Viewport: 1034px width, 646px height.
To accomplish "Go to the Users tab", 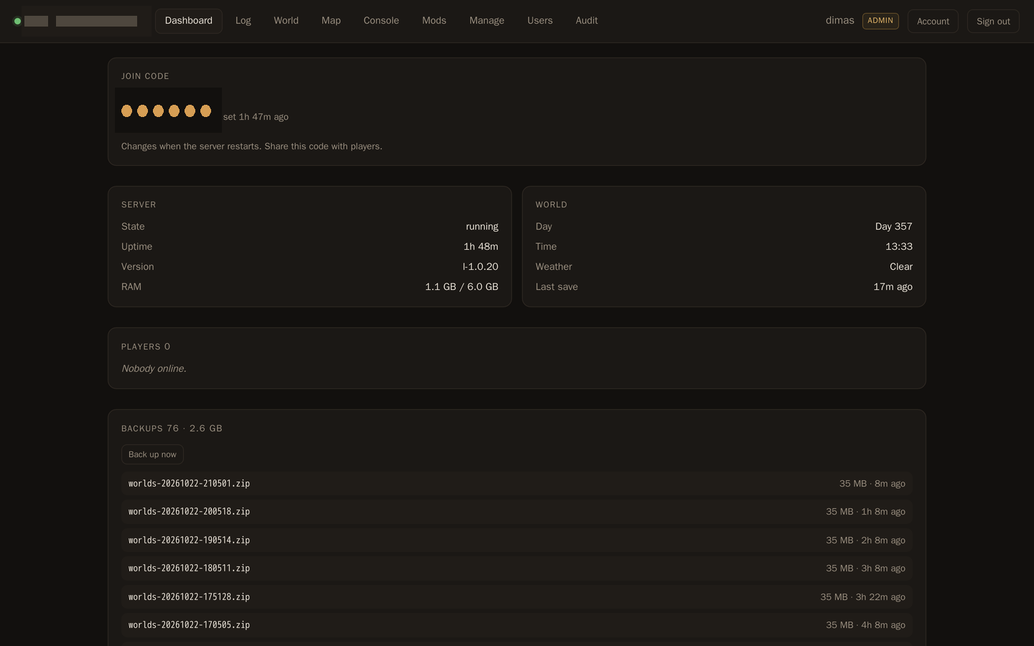I will [x=540, y=21].
